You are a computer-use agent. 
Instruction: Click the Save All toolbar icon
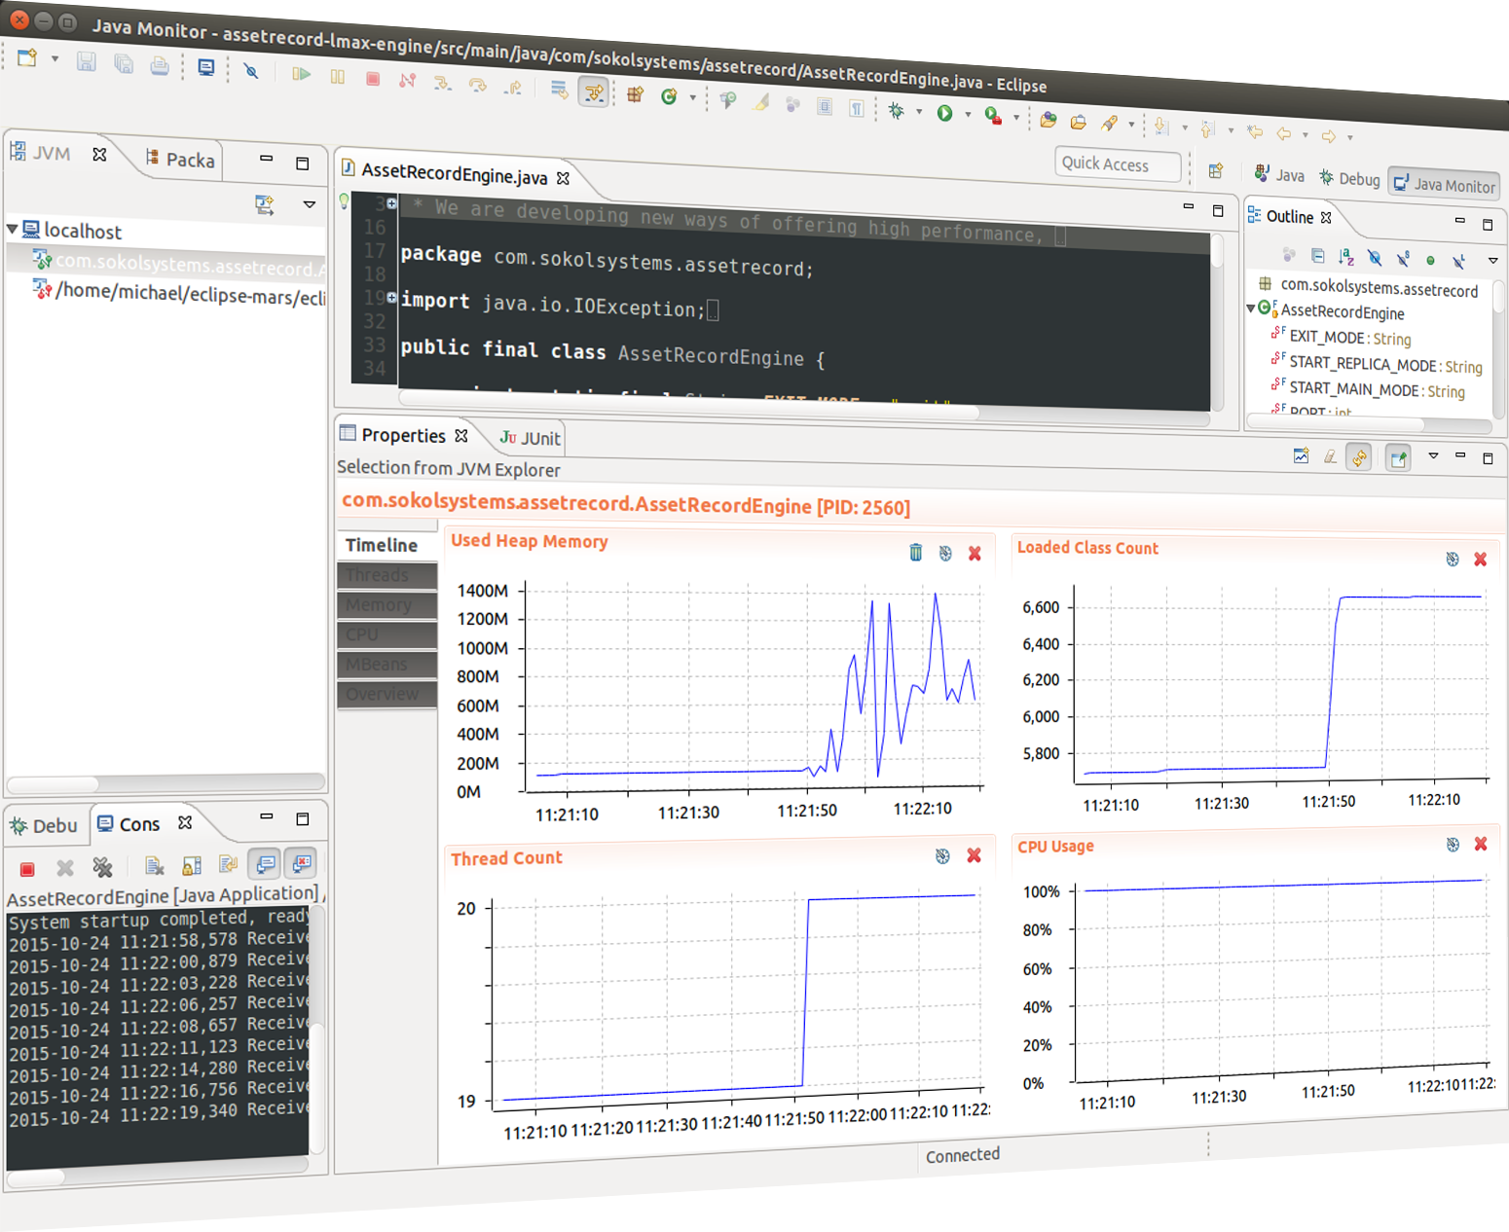click(124, 64)
